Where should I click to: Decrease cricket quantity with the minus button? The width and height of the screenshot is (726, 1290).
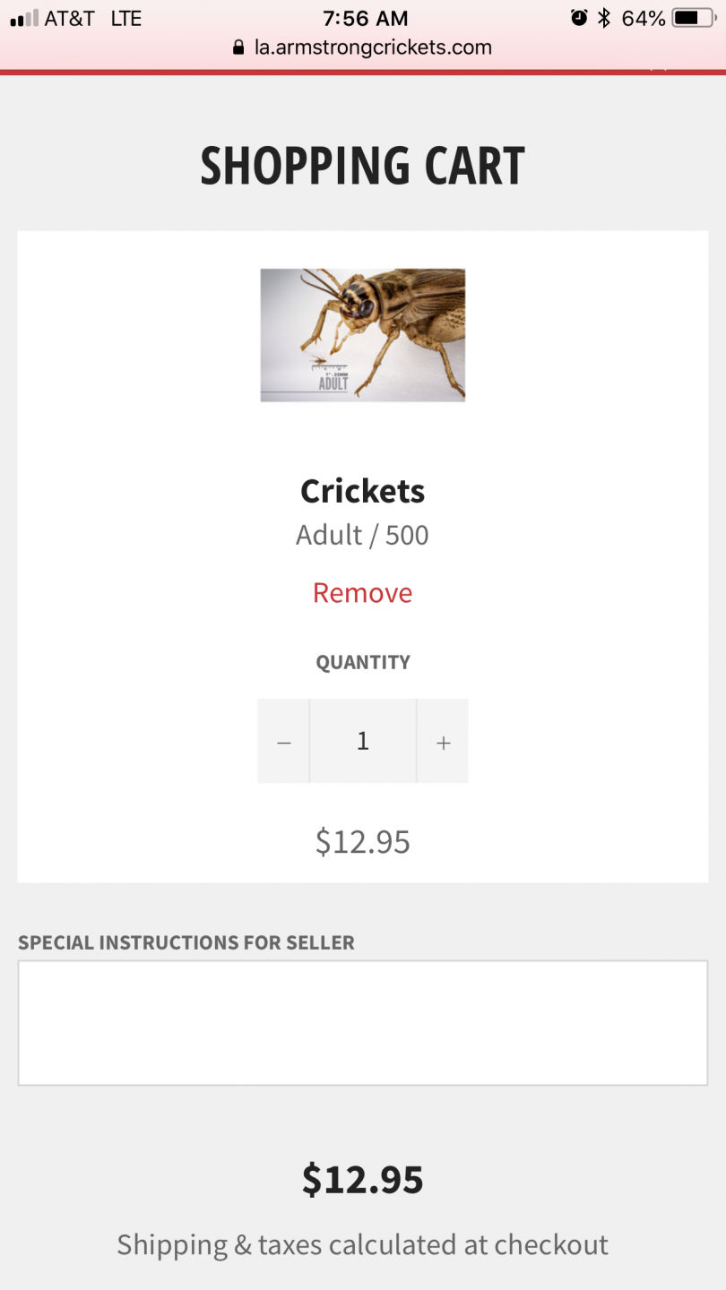[x=284, y=742]
